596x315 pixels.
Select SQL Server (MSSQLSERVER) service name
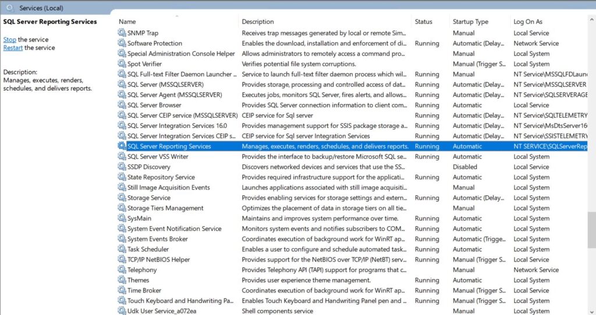tap(165, 84)
